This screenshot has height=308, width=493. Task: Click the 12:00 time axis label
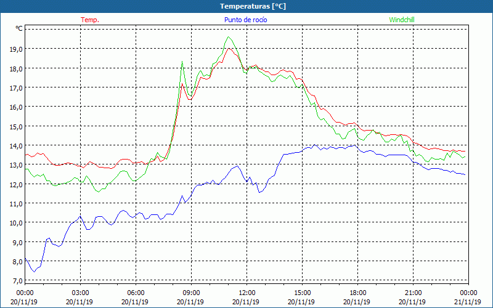pyautogui.click(x=247, y=293)
